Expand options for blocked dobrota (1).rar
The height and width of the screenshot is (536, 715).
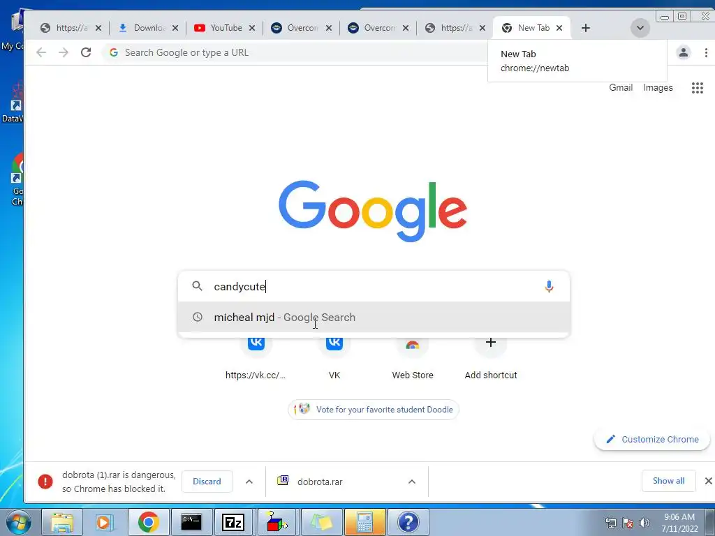coord(249,482)
